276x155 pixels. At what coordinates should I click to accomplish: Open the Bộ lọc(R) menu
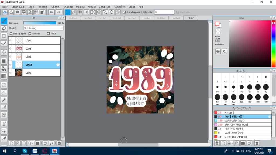[x=43, y=7]
